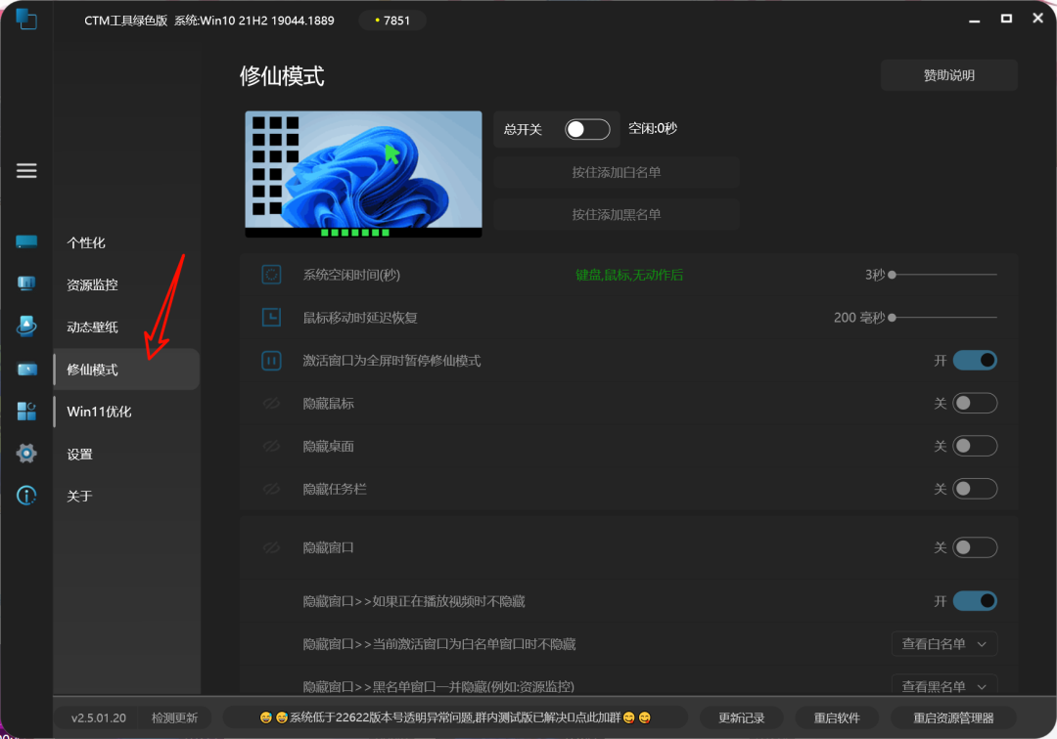This screenshot has height=739, width=1057.
Task: Turn on the 隐藏鼠标 toggle
Action: coord(975,403)
